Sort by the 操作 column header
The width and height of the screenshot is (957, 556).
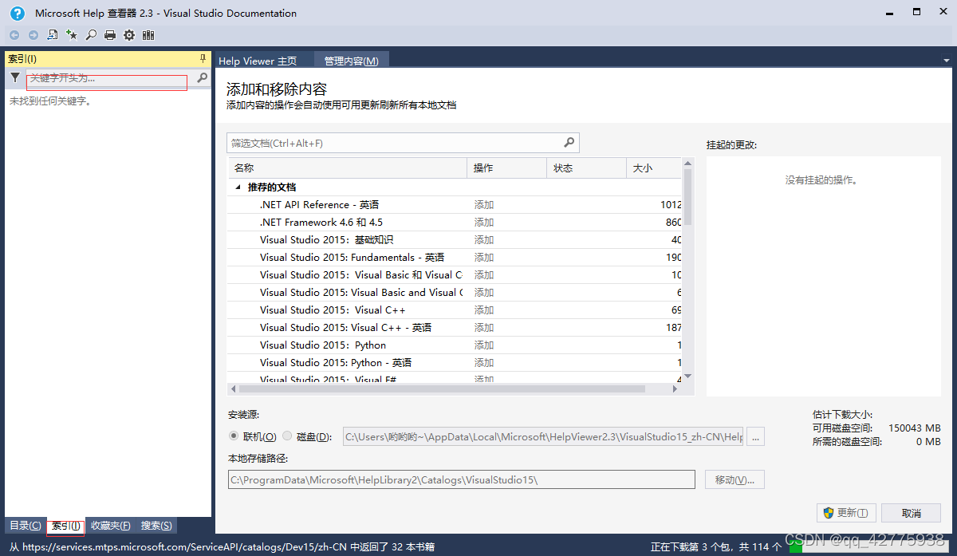tap(506, 168)
